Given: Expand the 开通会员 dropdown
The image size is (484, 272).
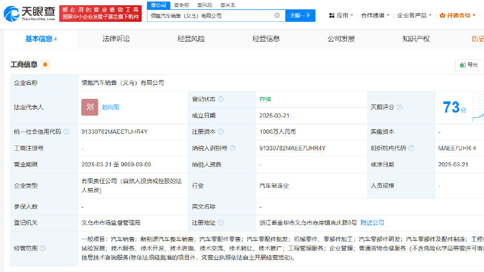Looking at the screenshot, I should [x=458, y=16].
